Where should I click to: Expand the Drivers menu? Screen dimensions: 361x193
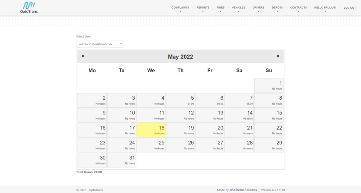(258, 8)
